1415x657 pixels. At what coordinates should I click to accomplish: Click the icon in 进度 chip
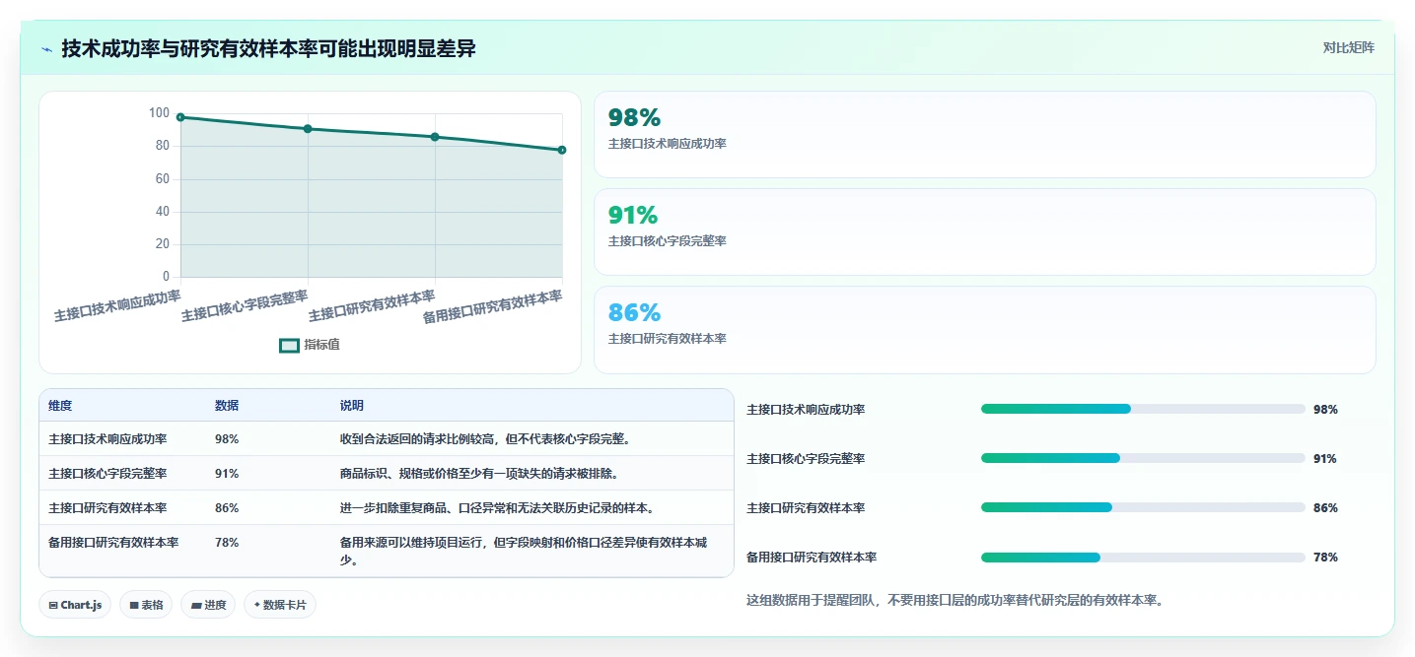click(195, 606)
